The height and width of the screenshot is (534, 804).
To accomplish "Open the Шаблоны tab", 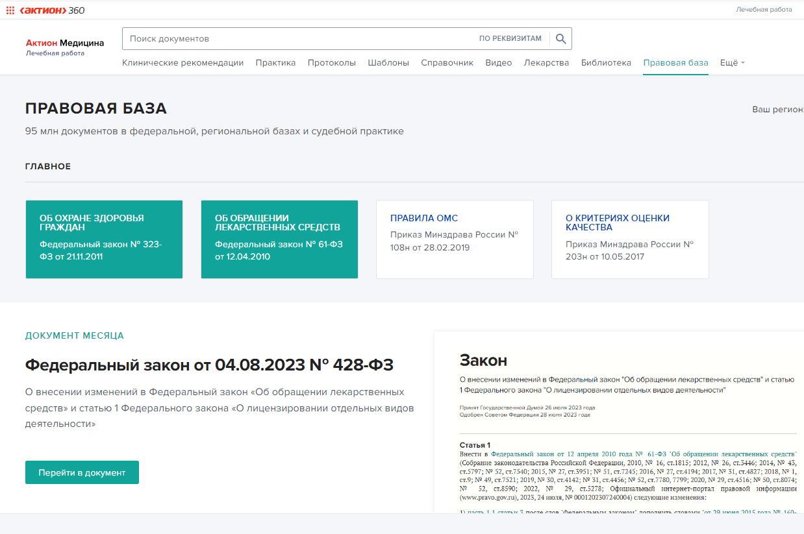I will (x=388, y=63).
